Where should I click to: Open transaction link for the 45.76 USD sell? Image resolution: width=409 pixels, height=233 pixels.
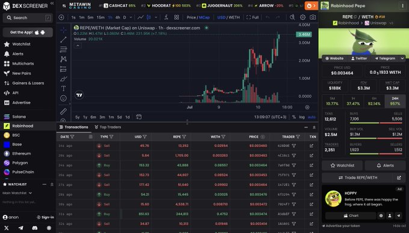tap(312, 146)
